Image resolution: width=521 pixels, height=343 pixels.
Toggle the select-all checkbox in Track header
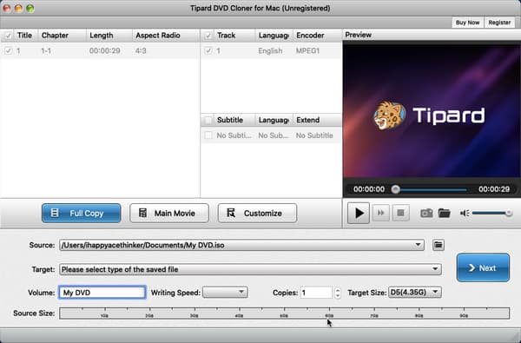pyautogui.click(x=208, y=36)
